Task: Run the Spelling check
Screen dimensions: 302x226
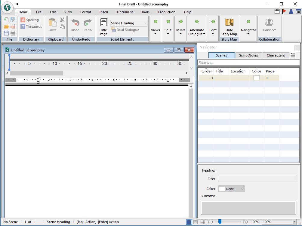Action: [x=30, y=20]
